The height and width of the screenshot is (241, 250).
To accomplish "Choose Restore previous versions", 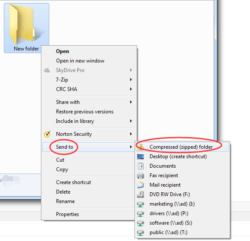I will coord(89,112).
